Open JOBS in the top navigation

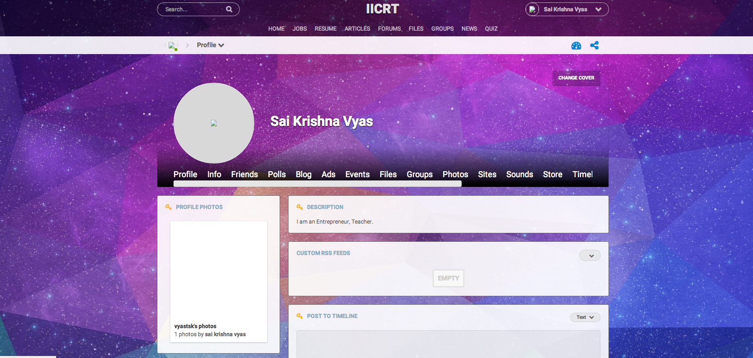300,29
